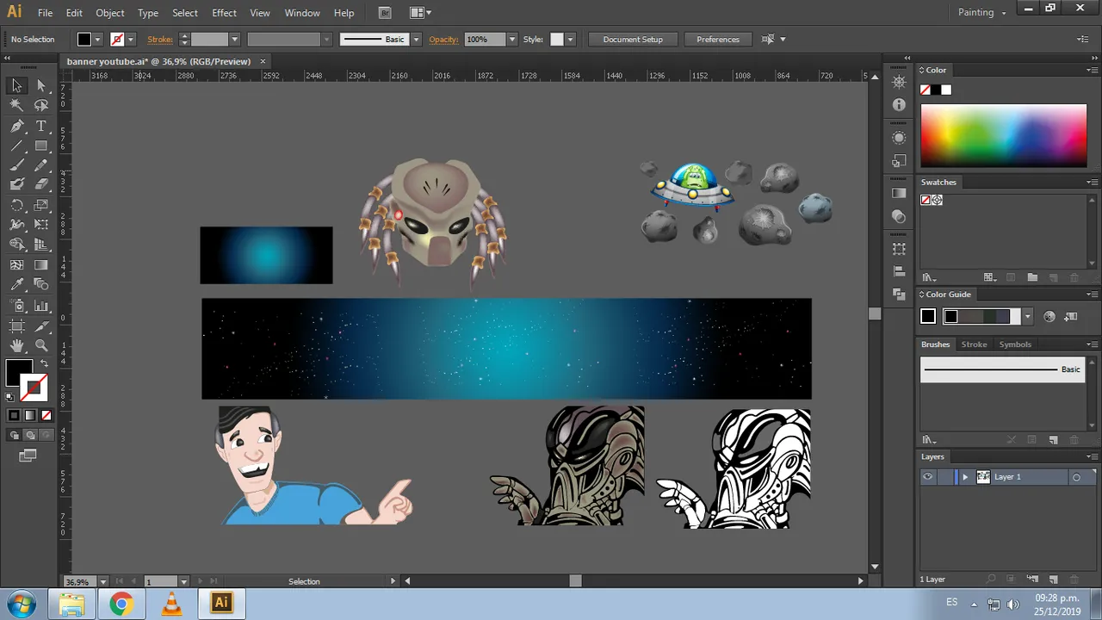Toggle the lock column of Layer 1
Screen dimensions: 1102x620
pyautogui.click(x=944, y=477)
